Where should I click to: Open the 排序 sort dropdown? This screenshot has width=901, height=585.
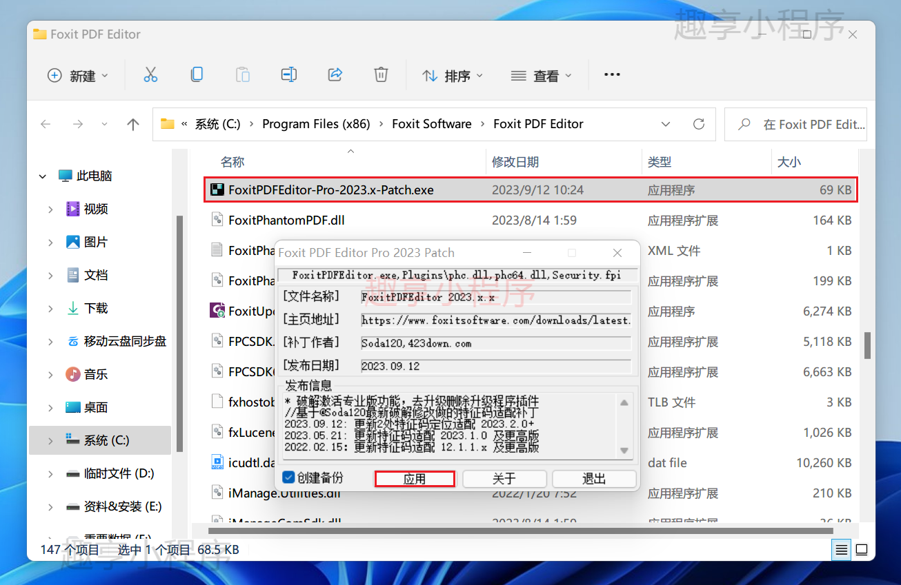point(453,75)
